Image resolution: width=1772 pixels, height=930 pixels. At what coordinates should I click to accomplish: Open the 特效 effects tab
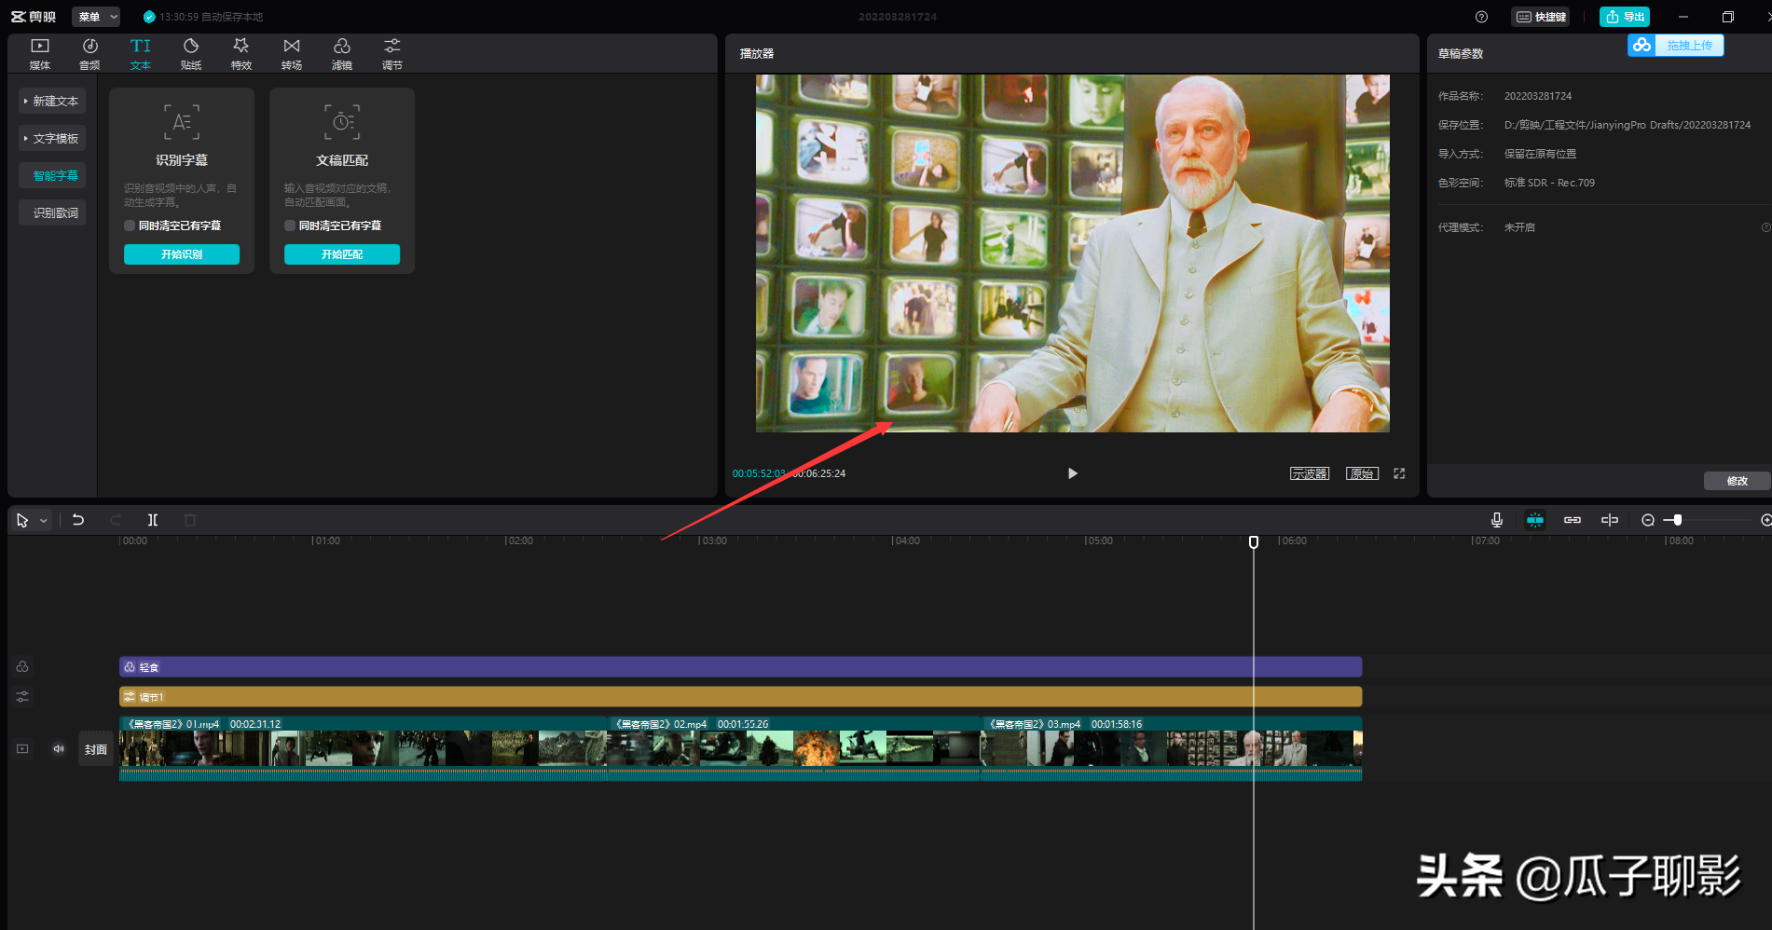coord(241,54)
